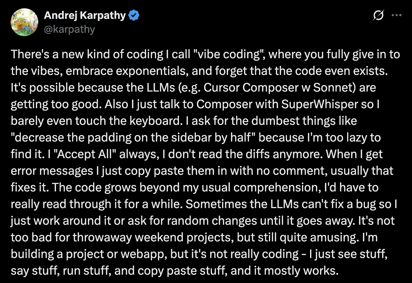
Task: Click the word "SuperWhisper" in the tweet
Action: coord(320,104)
